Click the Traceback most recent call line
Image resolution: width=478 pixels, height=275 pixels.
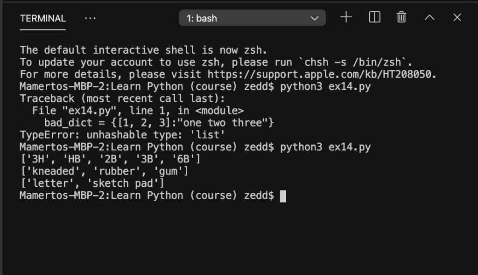(x=122, y=99)
